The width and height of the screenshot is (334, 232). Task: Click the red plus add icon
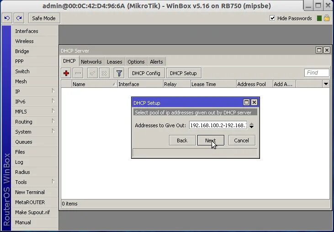pos(66,73)
